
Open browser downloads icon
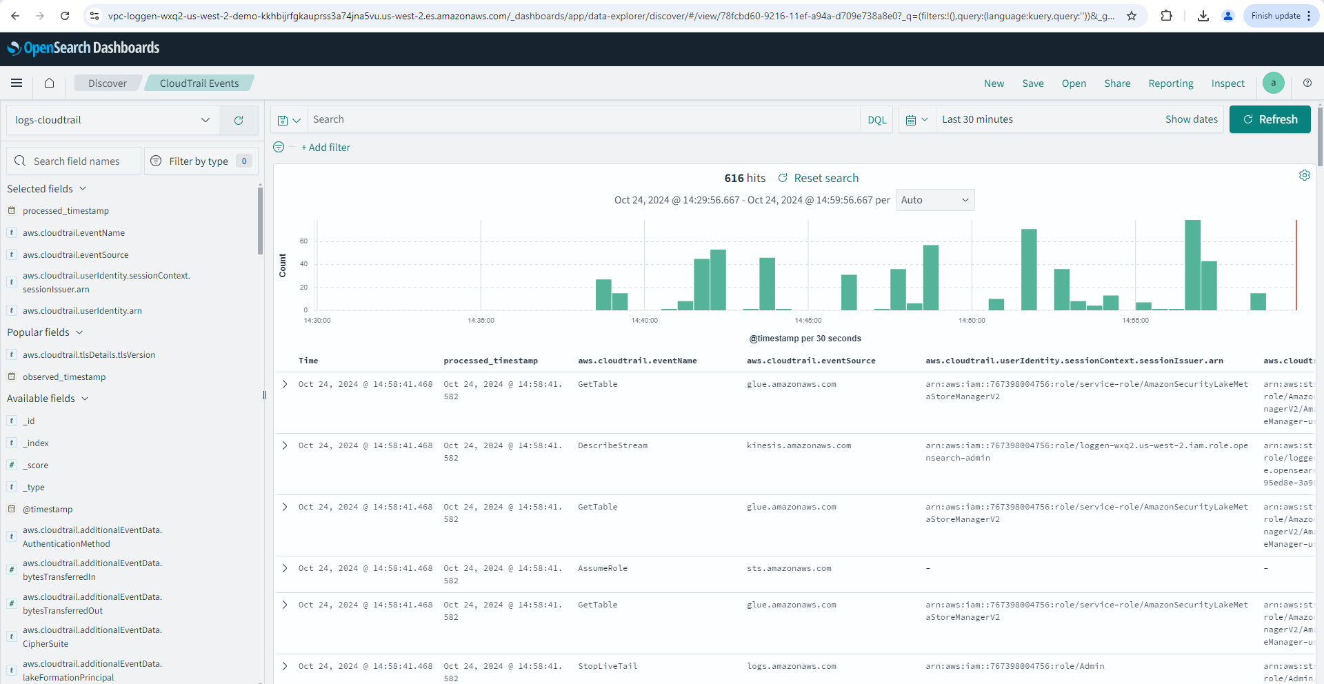coord(1203,16)
